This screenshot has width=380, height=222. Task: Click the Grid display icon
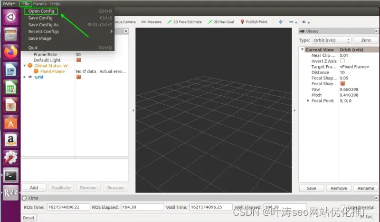click(30, 77)
